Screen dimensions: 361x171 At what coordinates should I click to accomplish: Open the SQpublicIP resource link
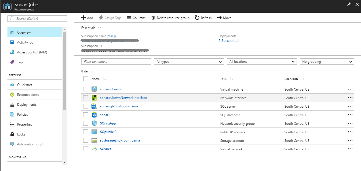tap(108, 132)
